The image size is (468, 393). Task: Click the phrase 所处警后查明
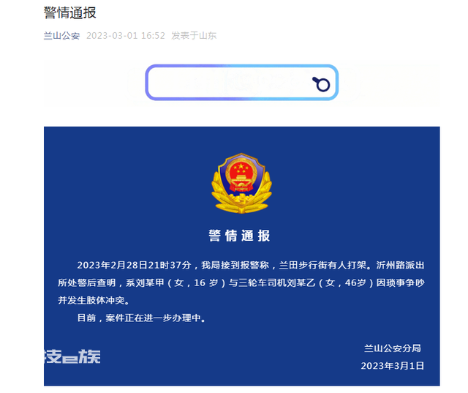coord(86,282)
